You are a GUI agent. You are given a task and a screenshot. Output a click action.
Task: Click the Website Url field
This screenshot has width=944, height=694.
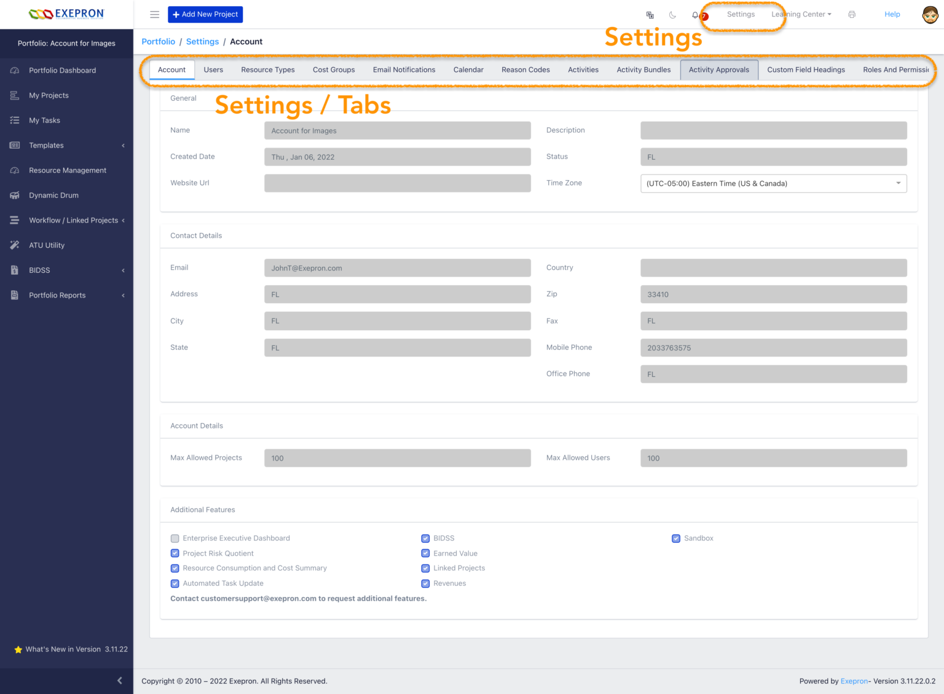click(x=398, y=183)
